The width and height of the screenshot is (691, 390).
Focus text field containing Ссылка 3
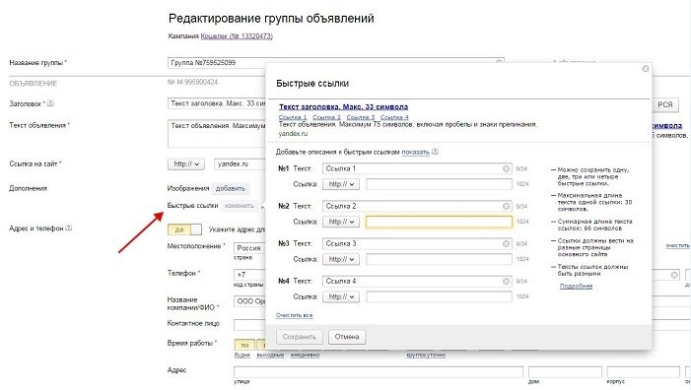(x=417, y=243)
